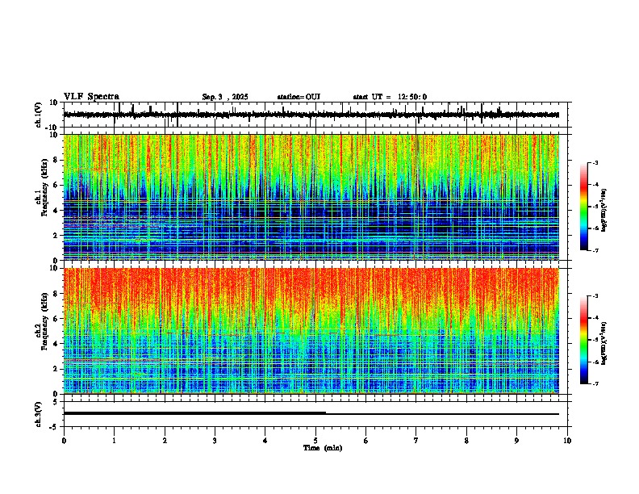Click the "9" tick on the time axis
This screenshot has height=494, width=639.
[516, 441]
